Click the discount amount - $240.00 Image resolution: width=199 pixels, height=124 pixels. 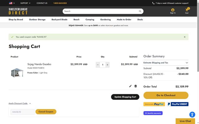[x=182, y=74]
